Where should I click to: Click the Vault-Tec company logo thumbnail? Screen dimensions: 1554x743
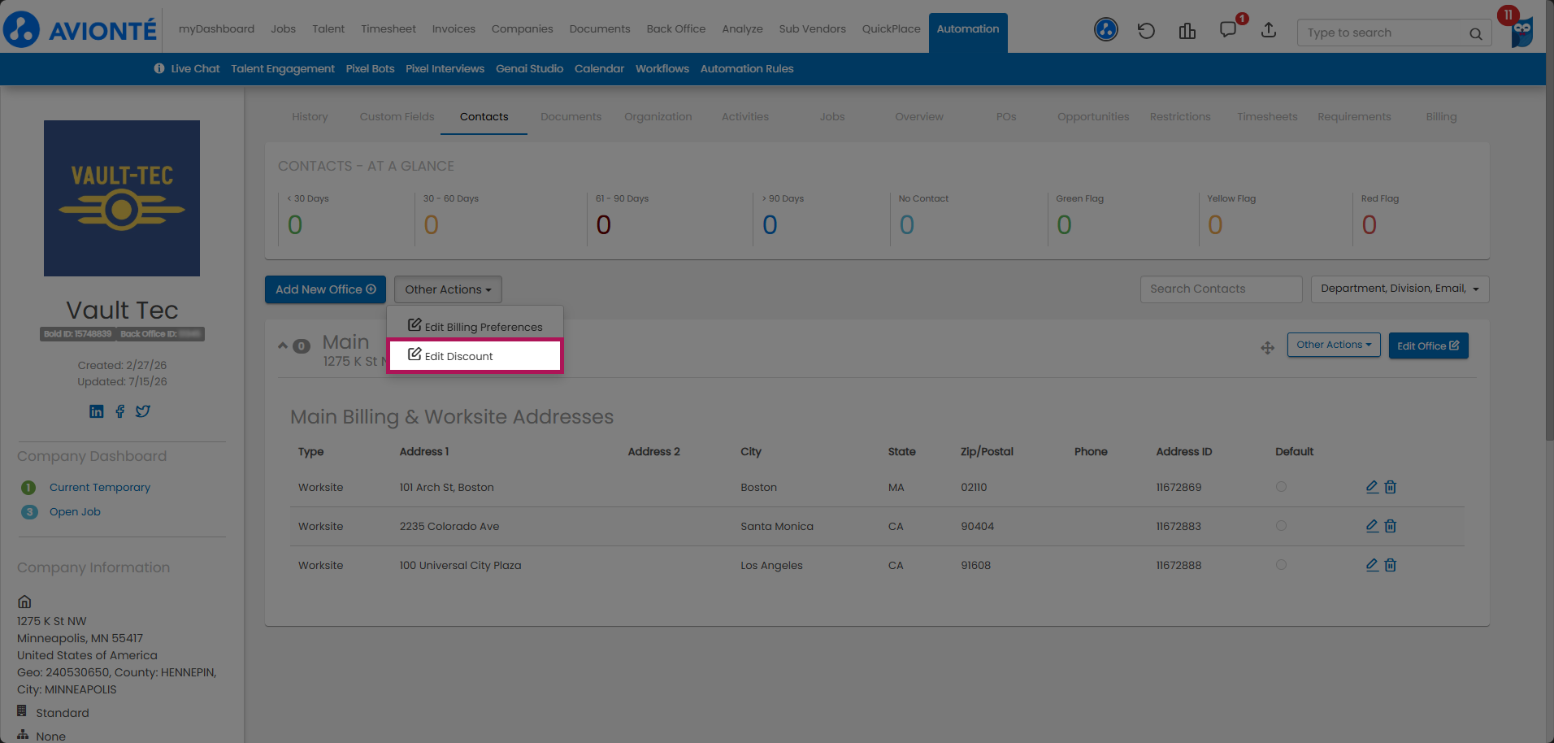tap(122, 198)
